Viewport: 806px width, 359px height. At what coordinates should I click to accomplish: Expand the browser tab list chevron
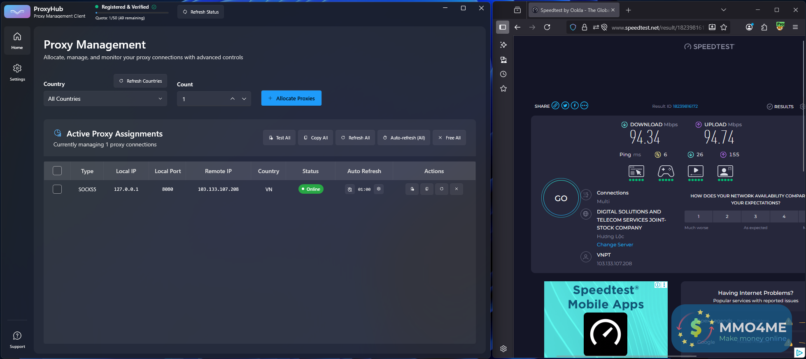723,10
